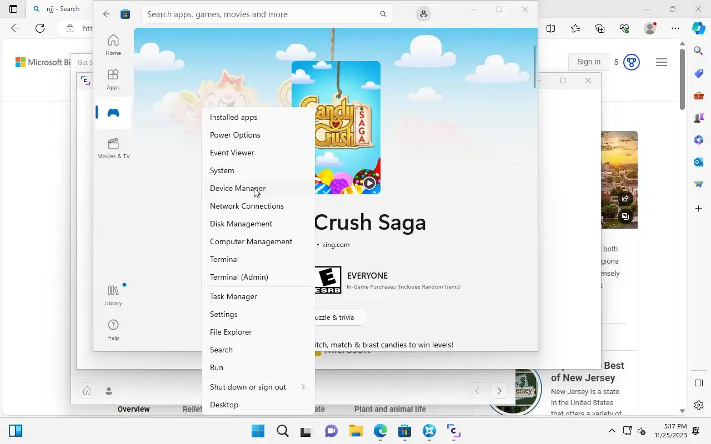
Task: Go back in Microsoft Store
Action: click(107, 14)
